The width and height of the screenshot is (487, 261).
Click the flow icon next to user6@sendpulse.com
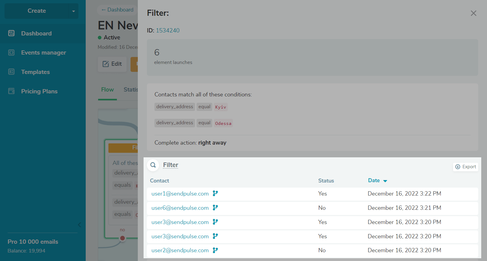(215, 208)
